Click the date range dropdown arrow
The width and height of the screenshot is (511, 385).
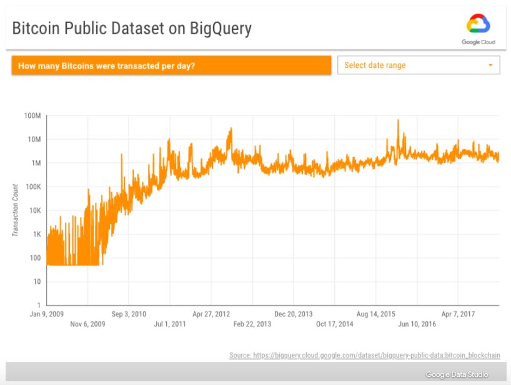click(490, 65)
